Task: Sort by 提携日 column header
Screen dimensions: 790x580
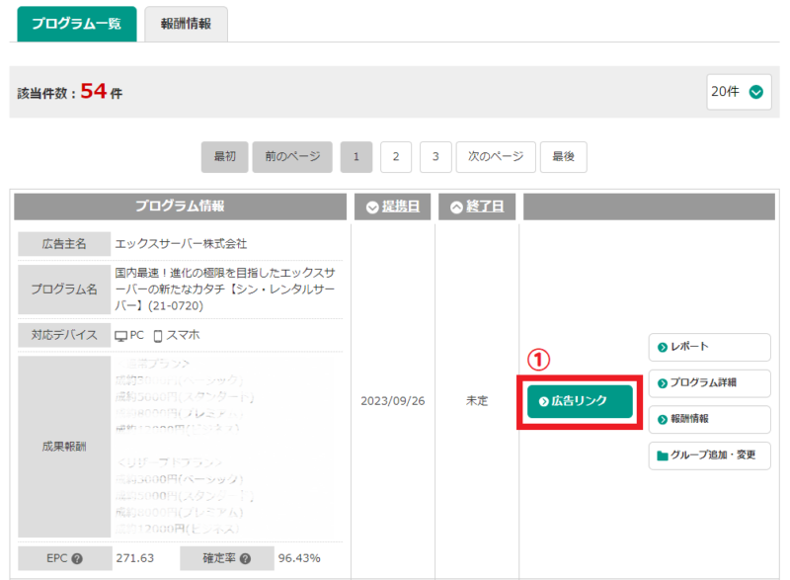Action: 392,207
